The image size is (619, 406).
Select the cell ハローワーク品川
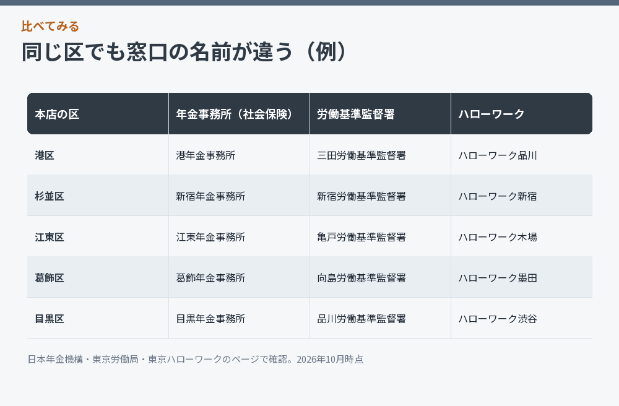[x=521, y=155]
